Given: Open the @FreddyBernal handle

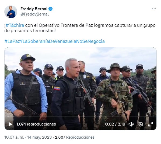Looking at the screenshot, I should coord(35,14).
